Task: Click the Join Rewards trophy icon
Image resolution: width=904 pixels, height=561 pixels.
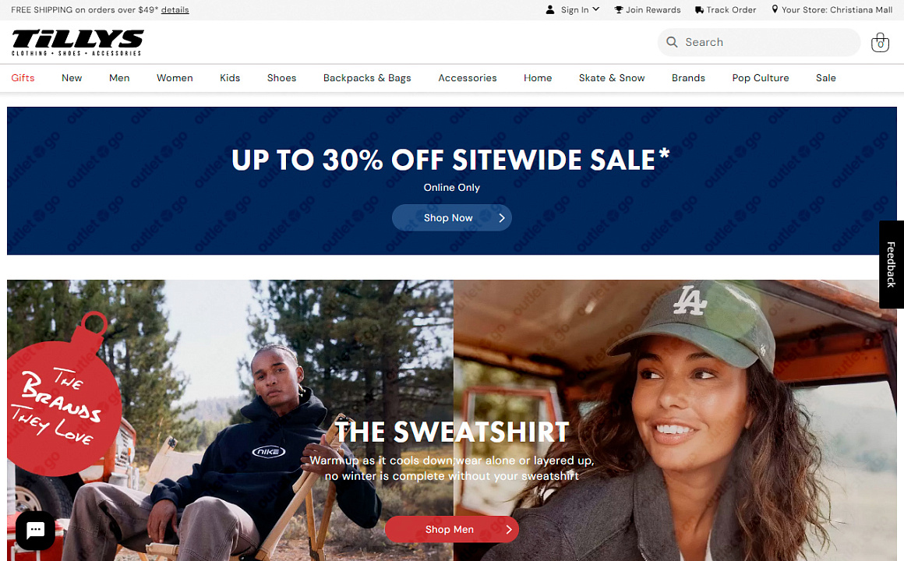Action: tap(619, 10)
